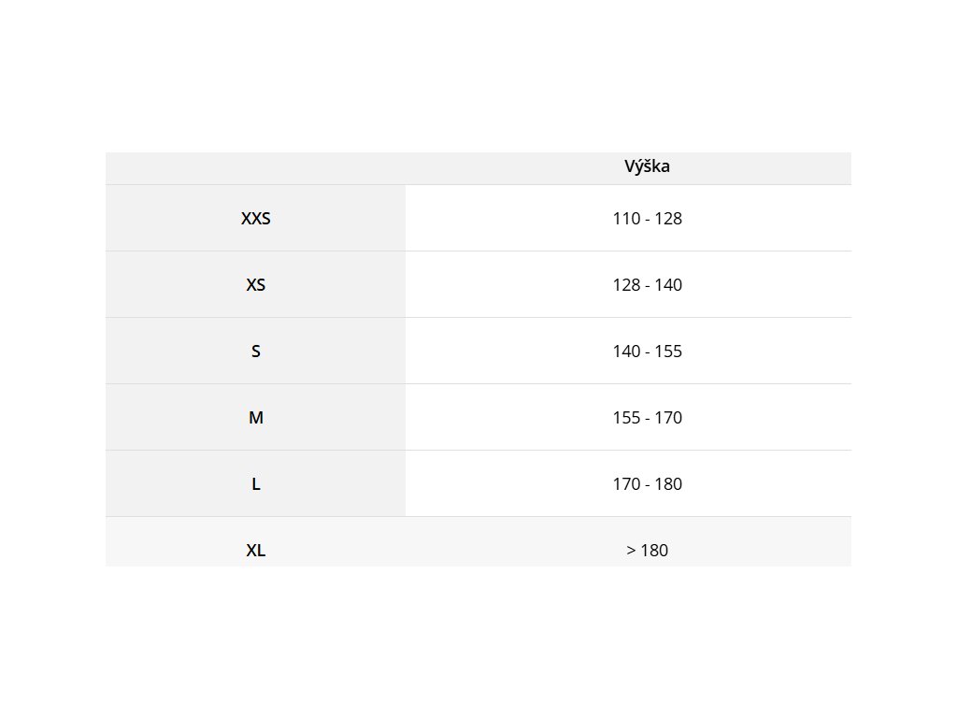Click blank space left of M label
This screenshot has width=957, height=718.
click(x=177, y=418)
